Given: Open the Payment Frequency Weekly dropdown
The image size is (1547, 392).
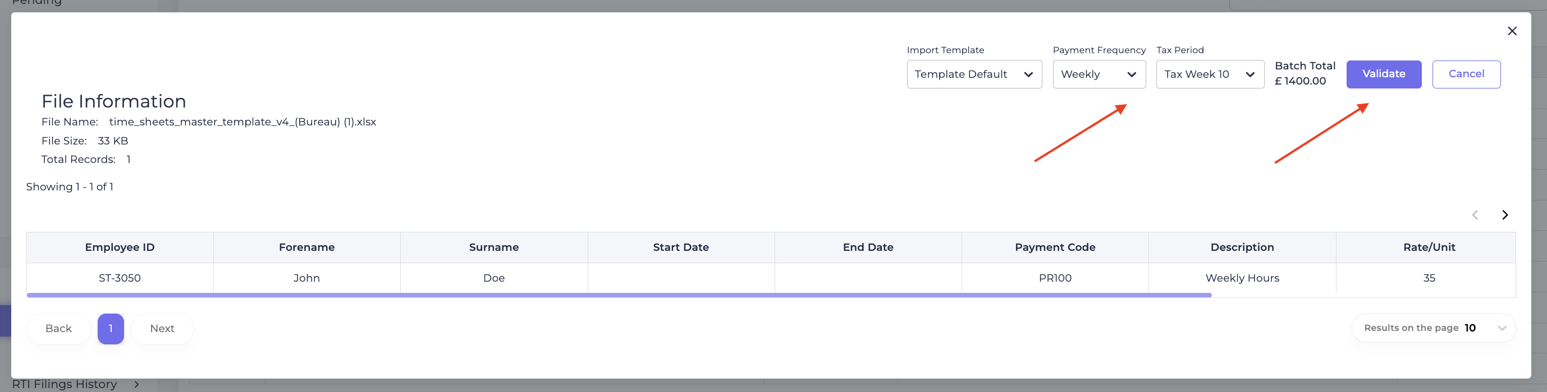Looking at the screenshot, I should [1099, 74].
